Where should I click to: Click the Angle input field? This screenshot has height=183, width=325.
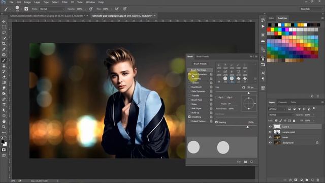coord(233,104)
